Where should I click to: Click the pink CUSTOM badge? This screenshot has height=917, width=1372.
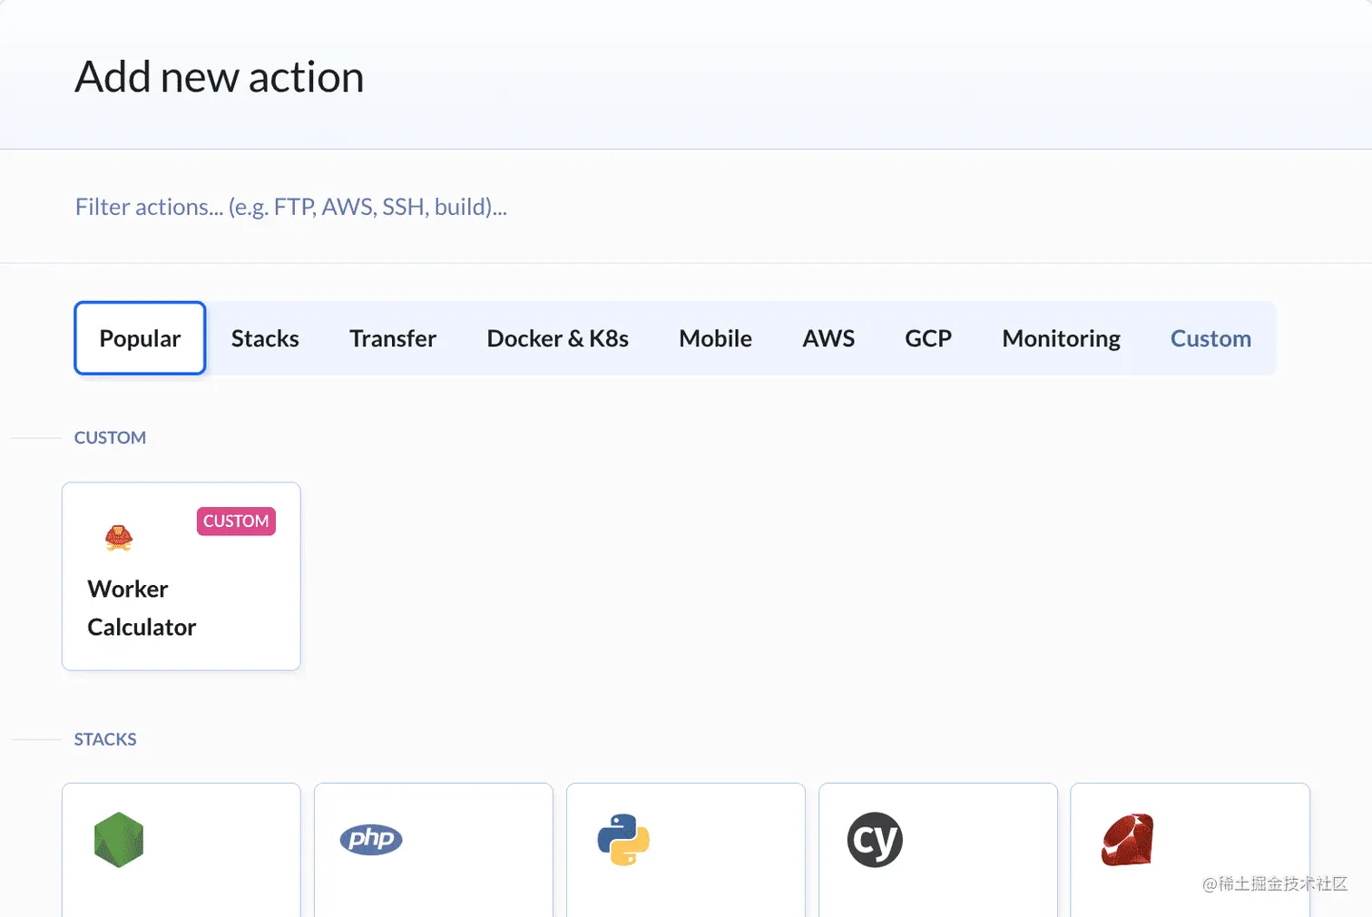click(x=236, y=522)
